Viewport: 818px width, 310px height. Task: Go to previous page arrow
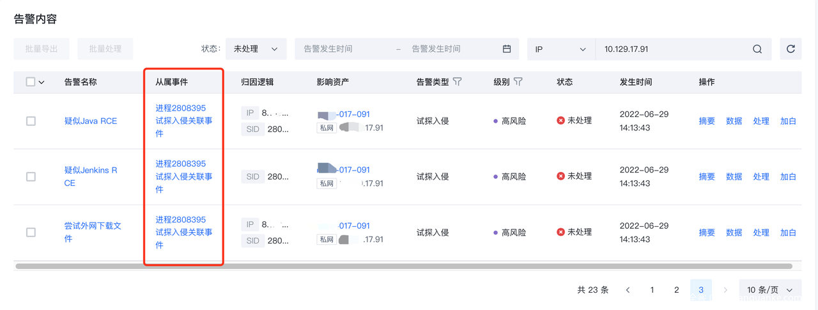(628, 290)
